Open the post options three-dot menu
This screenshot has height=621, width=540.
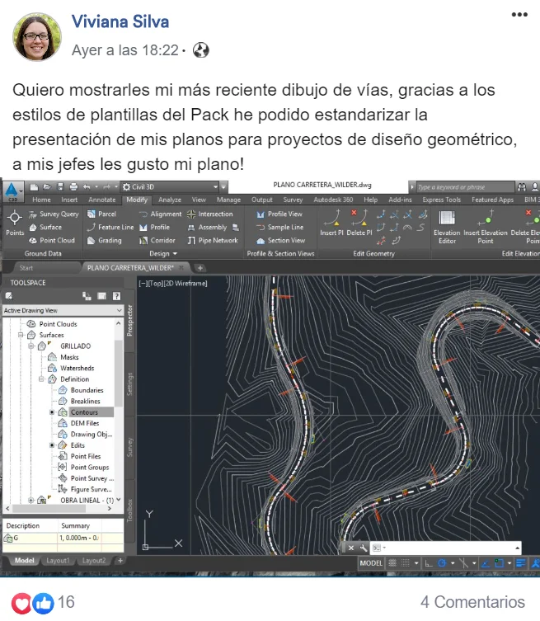tap(519, 15)
